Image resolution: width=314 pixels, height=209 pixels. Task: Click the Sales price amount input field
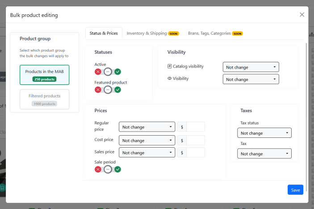click(x=196, y=153)
